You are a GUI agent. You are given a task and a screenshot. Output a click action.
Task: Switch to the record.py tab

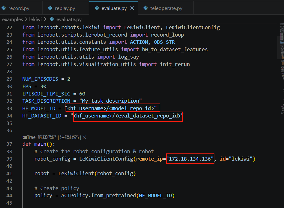pos(19,8)
